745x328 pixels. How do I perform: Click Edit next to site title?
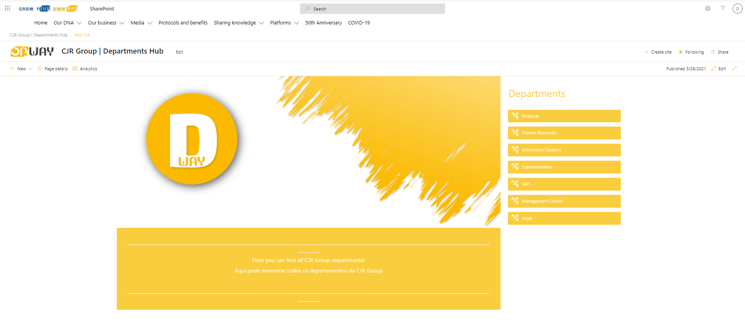click(180, 52)
